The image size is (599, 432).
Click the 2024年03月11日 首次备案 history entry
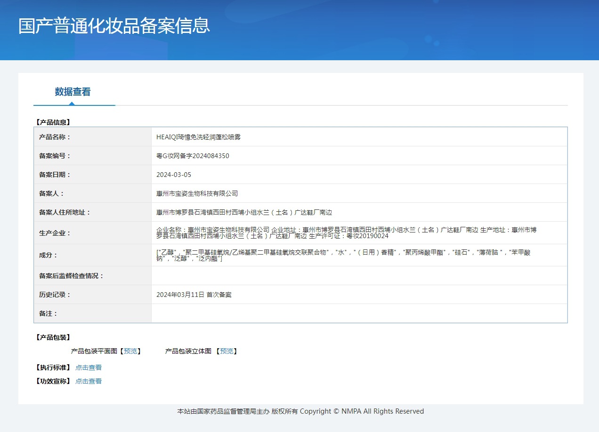(194, 295)
